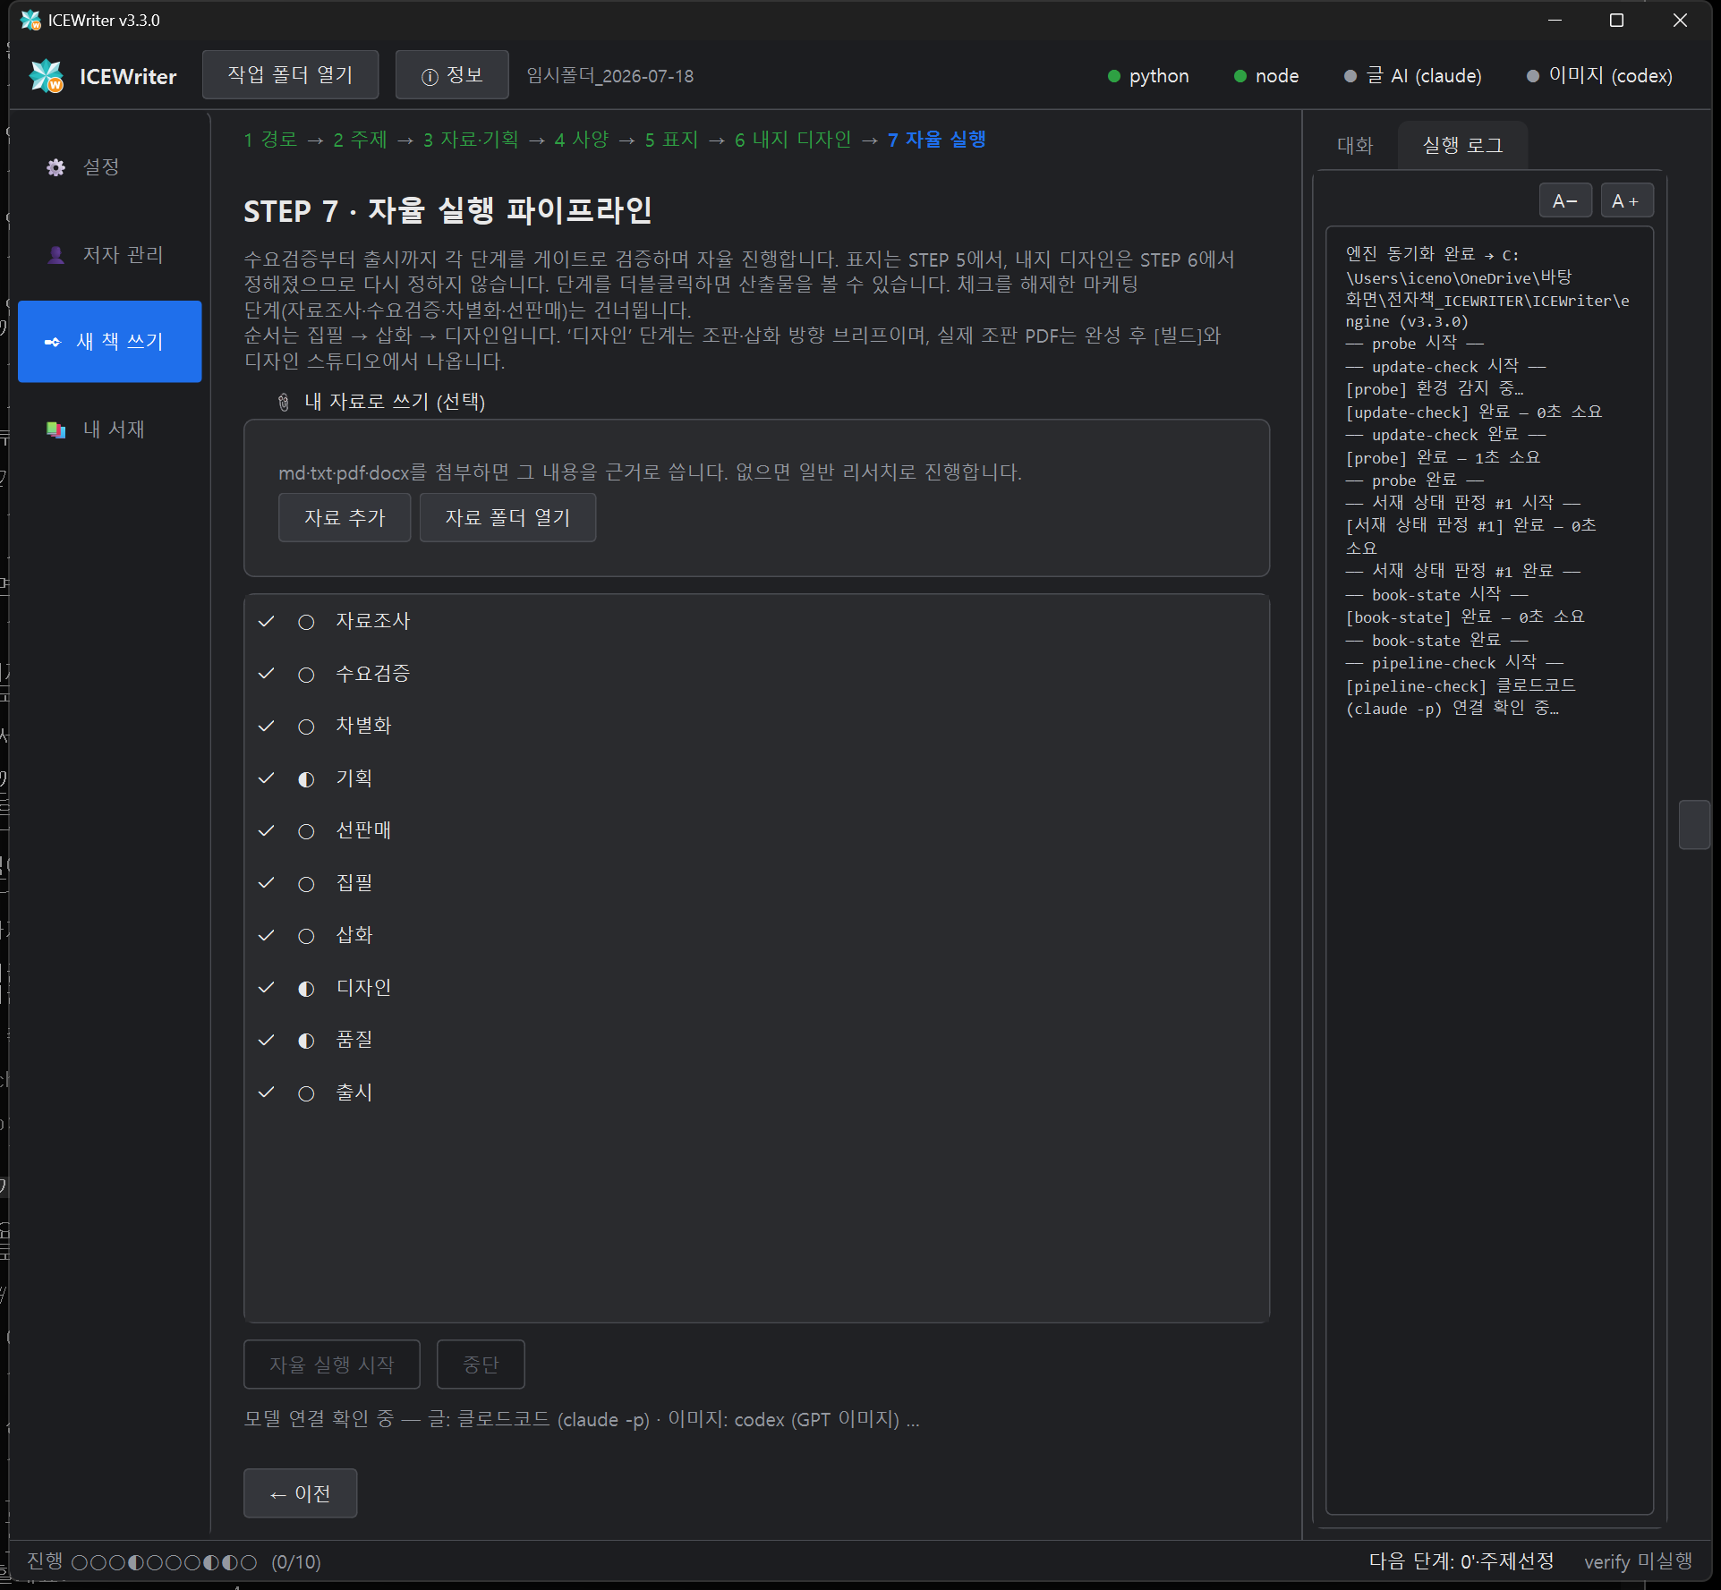
Task: Click the 중단 button
Action: tap(480, 1365)
